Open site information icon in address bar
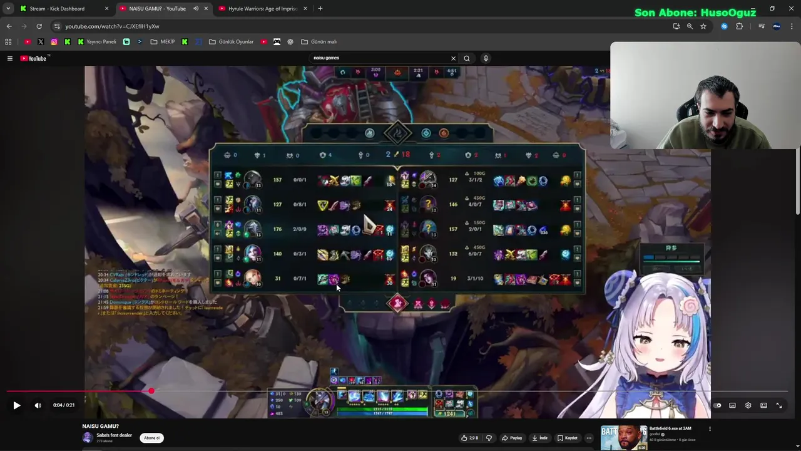This screenshot has width=801, height=451. click(x=57, y=26)
